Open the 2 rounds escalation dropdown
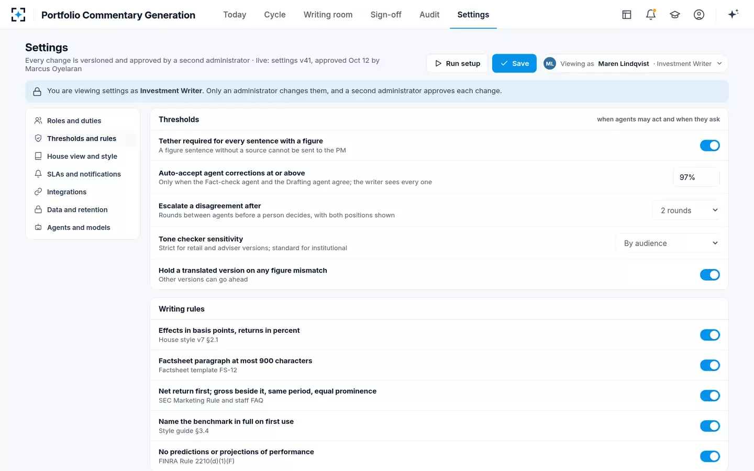754x471 pixels. pos(686,210)
